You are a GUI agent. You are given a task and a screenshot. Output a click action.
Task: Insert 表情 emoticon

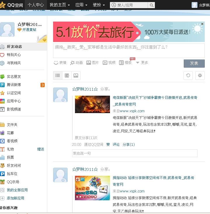pos(60,63)
